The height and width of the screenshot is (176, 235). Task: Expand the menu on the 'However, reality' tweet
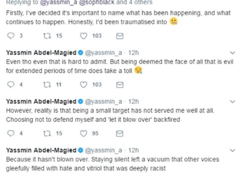pyautogui.click(x=232, y=102)
